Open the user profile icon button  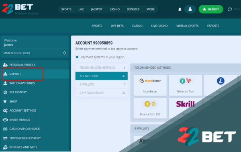pyautogui.click(x=190, y=9)
